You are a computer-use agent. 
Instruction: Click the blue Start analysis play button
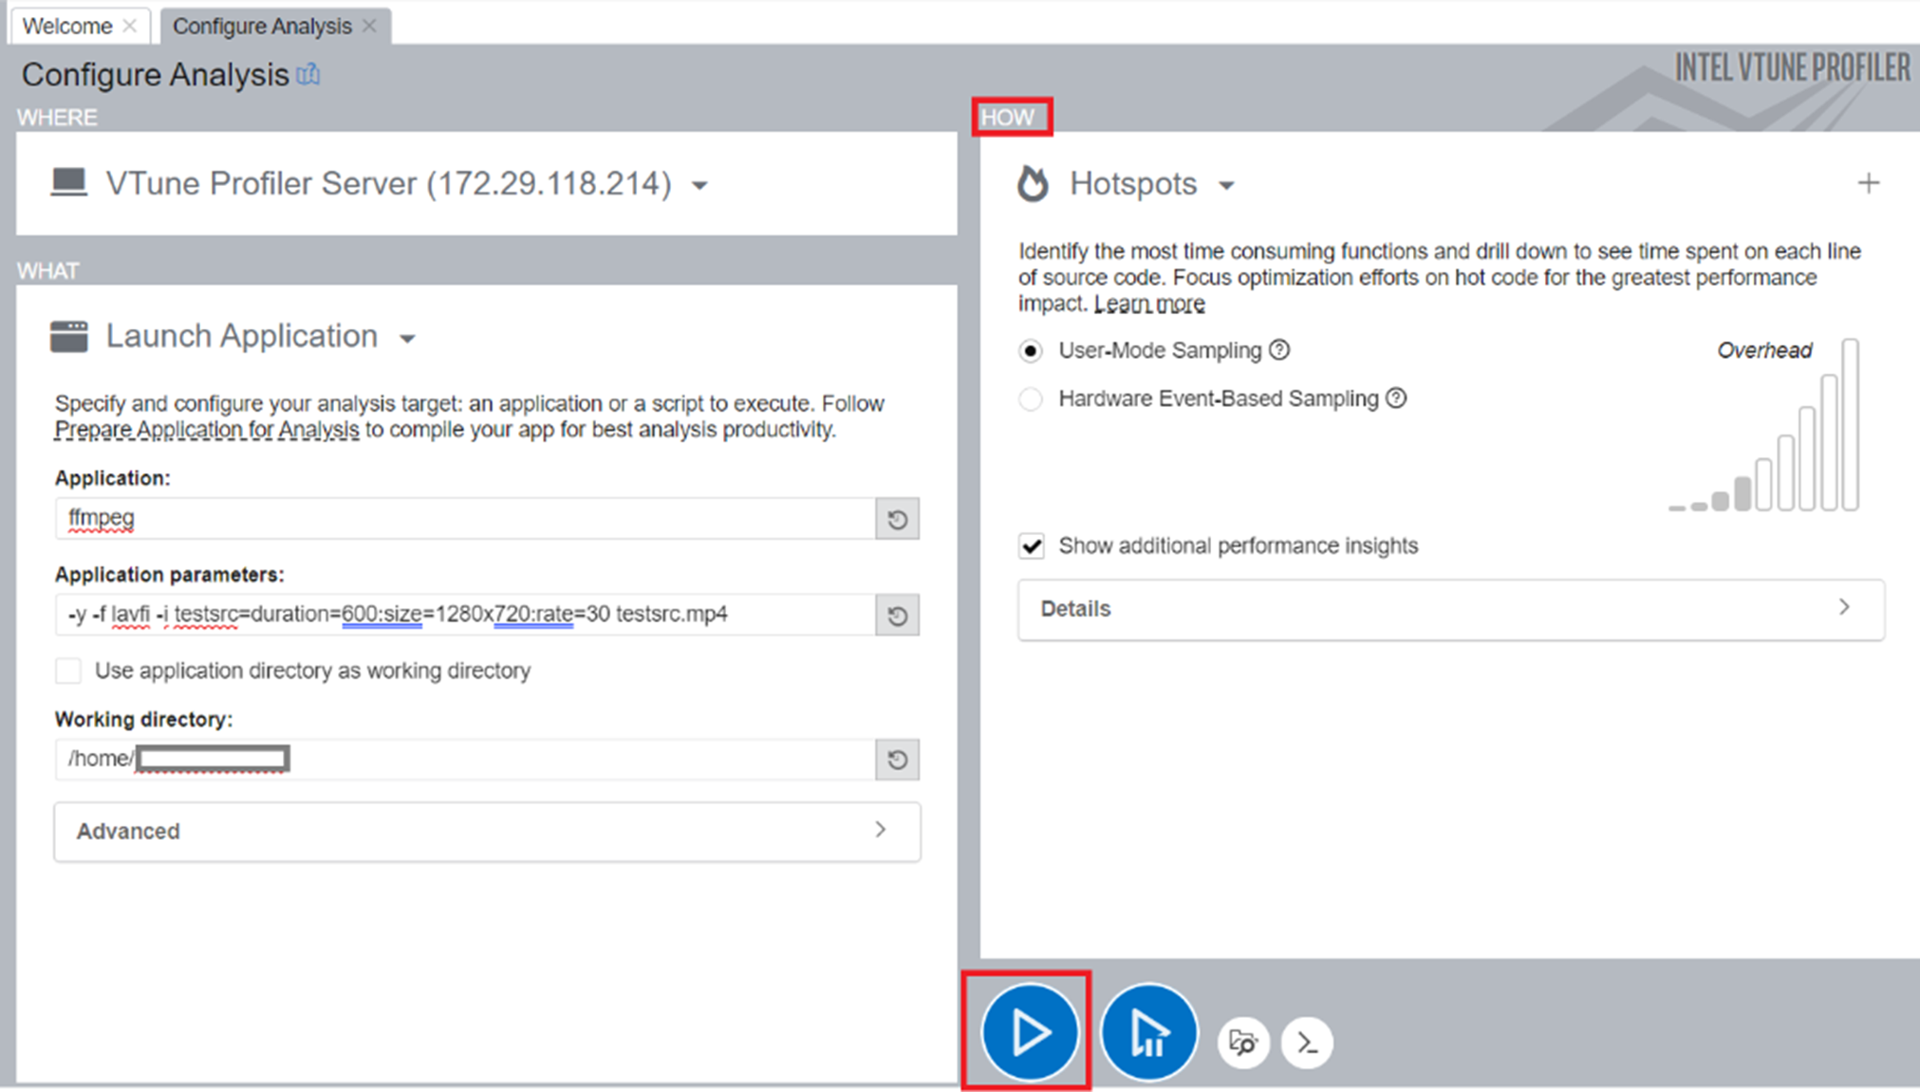click(x=1029, y=1031)
